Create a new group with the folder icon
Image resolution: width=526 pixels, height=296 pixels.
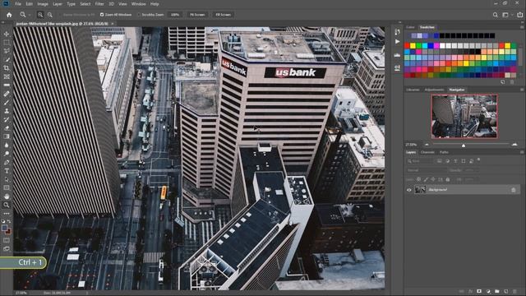pyautogui.click(x=496, y=291)
